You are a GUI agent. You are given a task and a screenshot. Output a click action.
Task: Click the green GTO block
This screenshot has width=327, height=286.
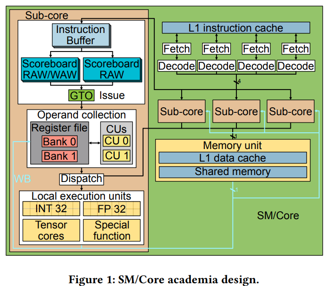point(81,96)
